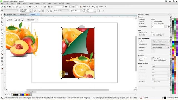Screen dimensions: 178x100
Task: Select the Polygon tool
Action: point(2,43)
